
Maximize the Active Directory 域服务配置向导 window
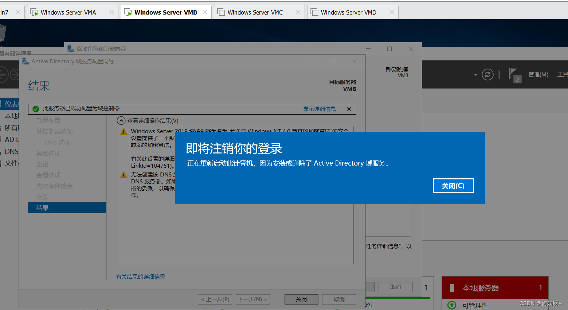pos(333,61)
